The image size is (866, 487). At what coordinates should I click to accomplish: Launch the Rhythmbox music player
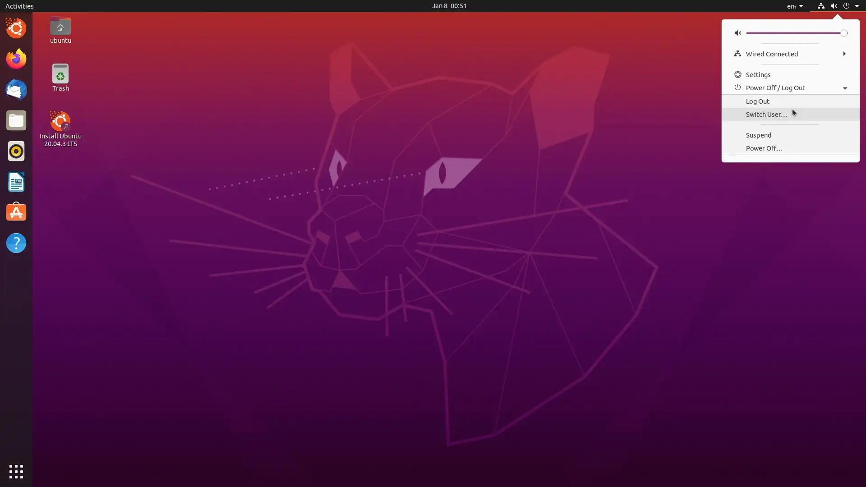pyautogui.click(x=16, y=151)
